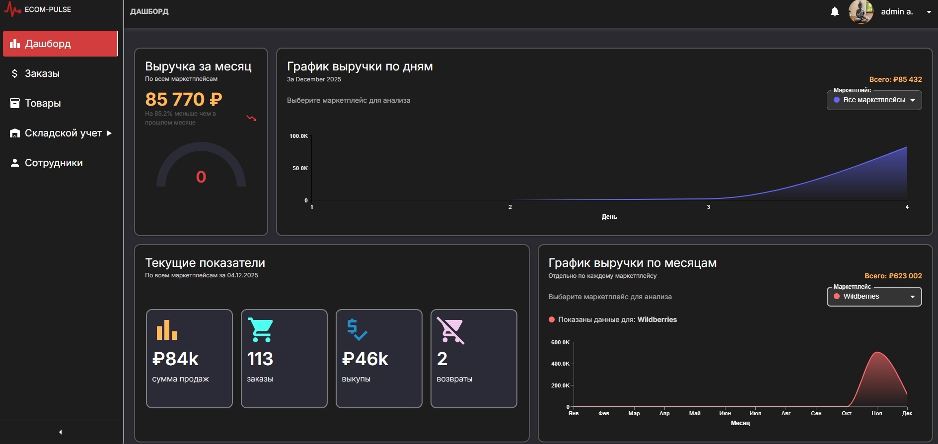Image resolution: width=938 pixels, height=444 pixels.
Task: Click the Всего: ₽85 432 total
Action: tap(895, 79)
